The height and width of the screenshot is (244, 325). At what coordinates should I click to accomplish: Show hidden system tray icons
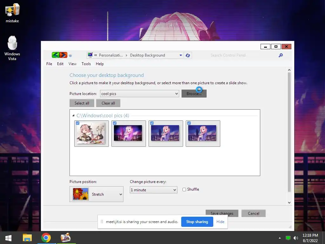click(x=280, y=238)
